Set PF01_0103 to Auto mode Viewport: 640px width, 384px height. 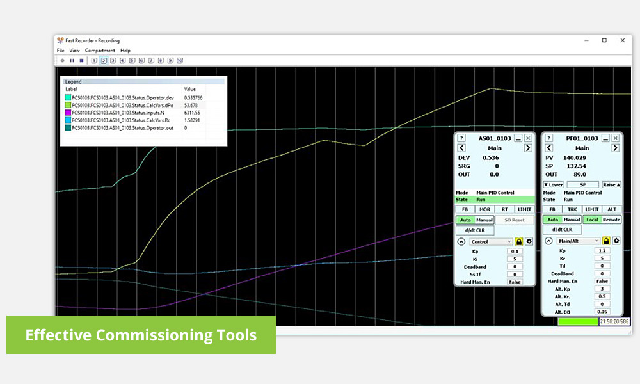(x=553, y=220)
